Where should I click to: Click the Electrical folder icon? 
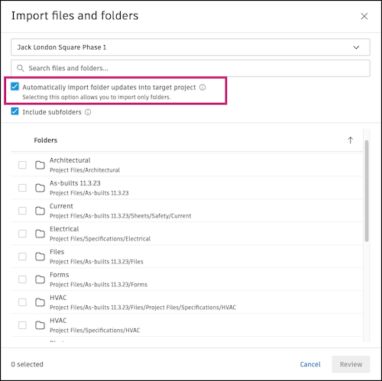(x=40, y=234)
